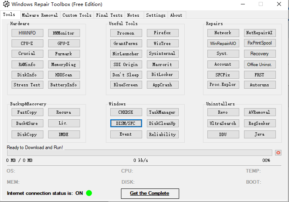The image size is (289, 202).
Task: Launch DMDE
Action: pos(64,134)
